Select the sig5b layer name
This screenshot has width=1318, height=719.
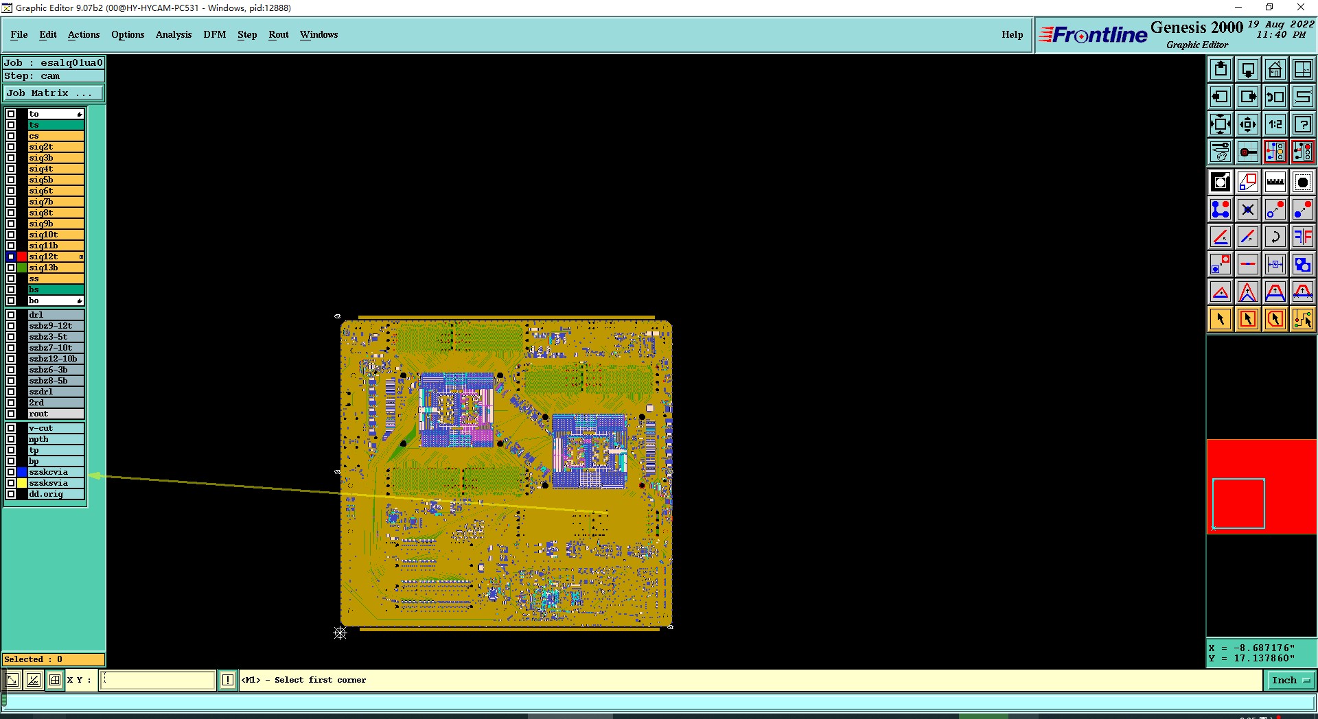56,180
